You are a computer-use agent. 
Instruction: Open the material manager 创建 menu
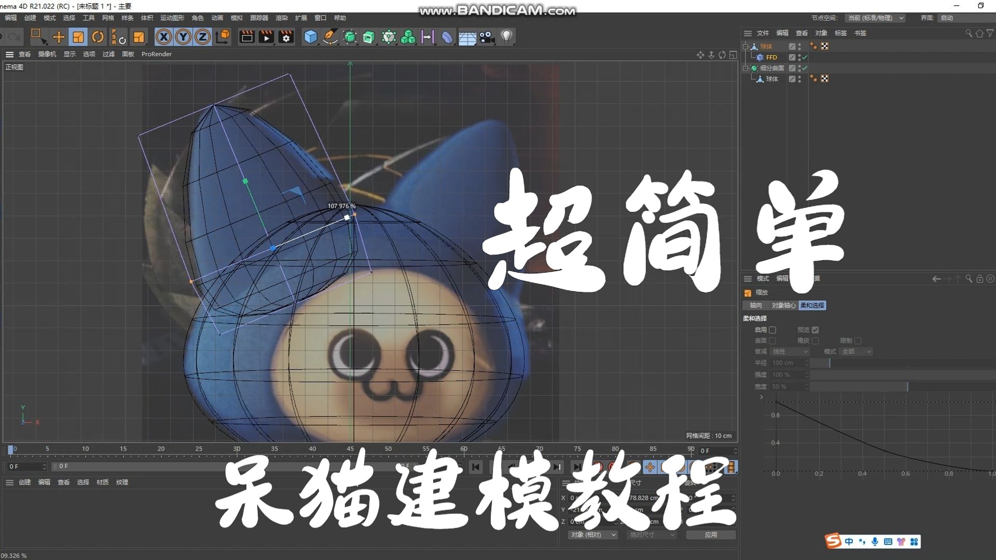(24, 482)
